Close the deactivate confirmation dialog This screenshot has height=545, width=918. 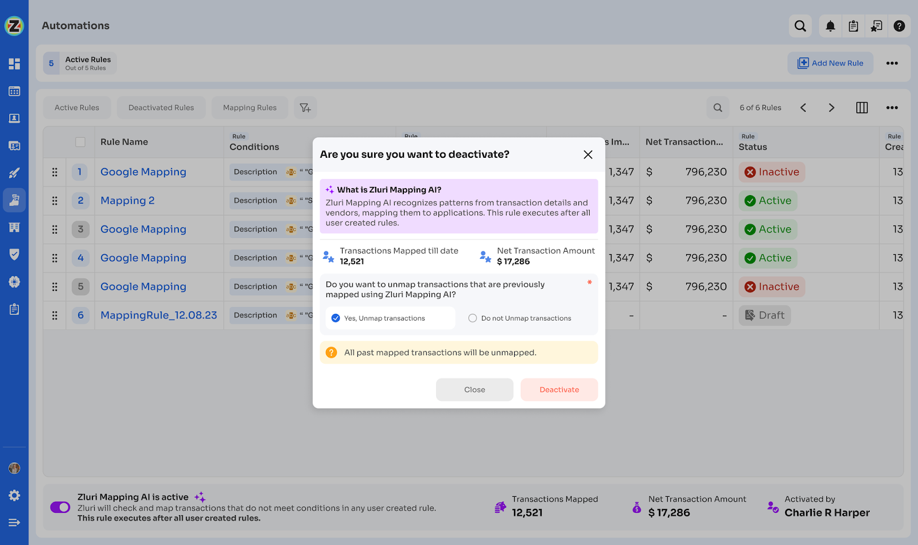[x=588, y=154]
